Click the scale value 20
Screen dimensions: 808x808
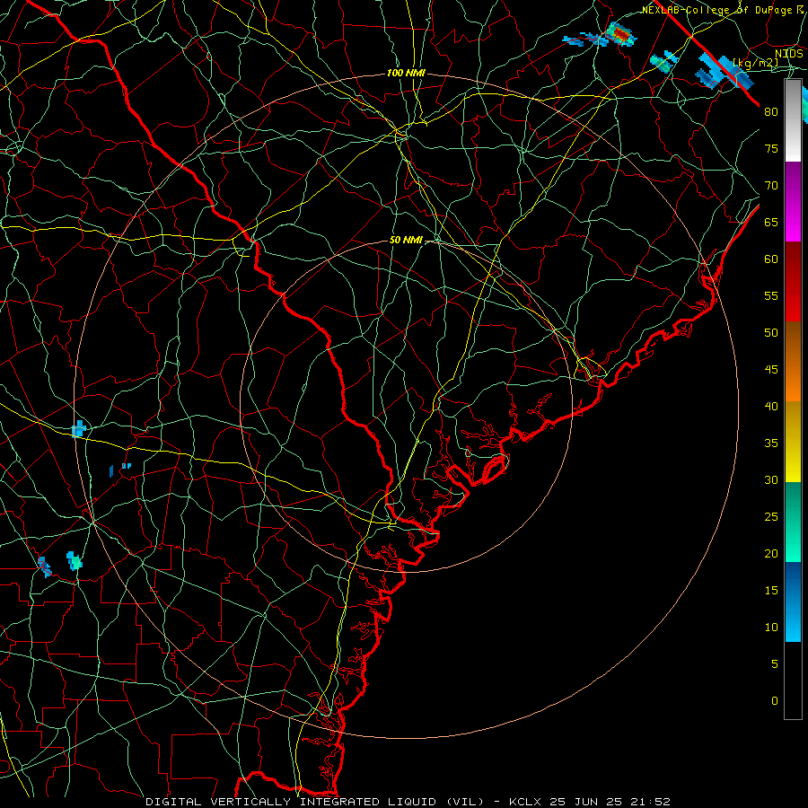coord(771,553)
